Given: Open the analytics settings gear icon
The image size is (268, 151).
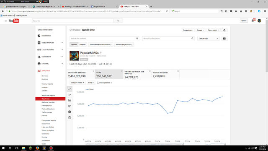Looking at the screenshot, I should click(224, 30).
